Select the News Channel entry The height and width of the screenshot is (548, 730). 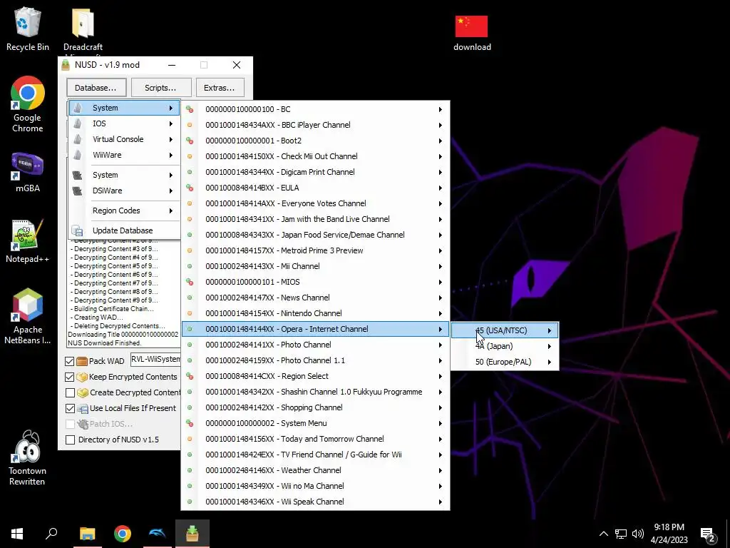(315, 298)
